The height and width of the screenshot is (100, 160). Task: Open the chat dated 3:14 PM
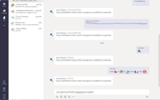(26, 5)
